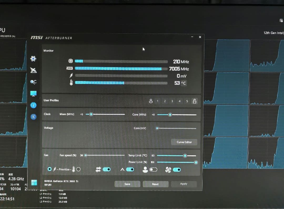This screenshot has height=209, width=284.
Task: Open the Curve Editor
Action: tap(184, 142)
